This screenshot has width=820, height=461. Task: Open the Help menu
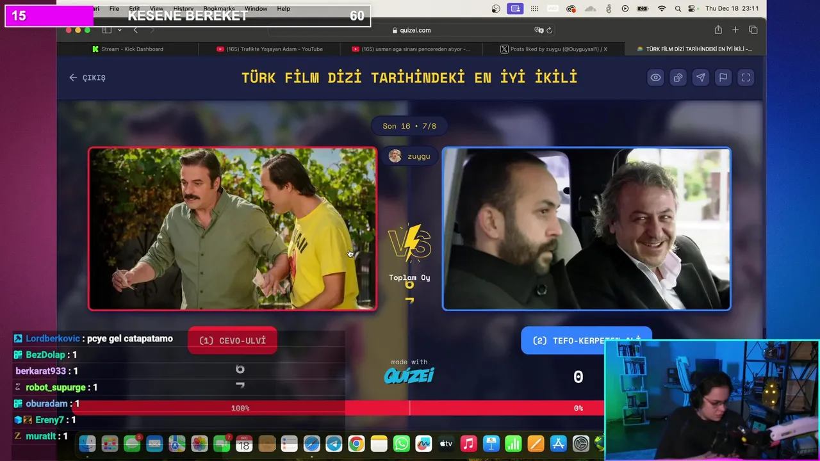(x=284, y=9)
